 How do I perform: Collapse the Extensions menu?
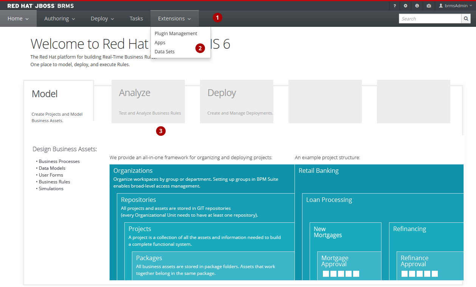tap(174, 19)
